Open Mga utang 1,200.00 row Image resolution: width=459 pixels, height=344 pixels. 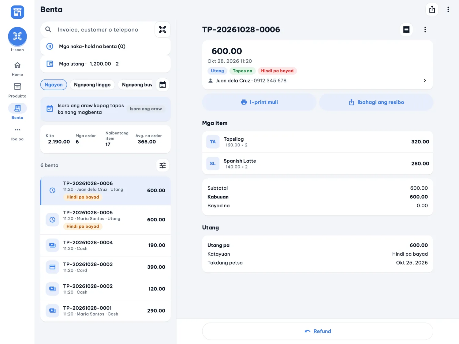105,64
